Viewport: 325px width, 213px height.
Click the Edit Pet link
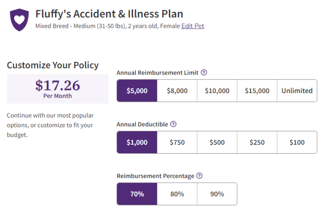coord(192,26)
